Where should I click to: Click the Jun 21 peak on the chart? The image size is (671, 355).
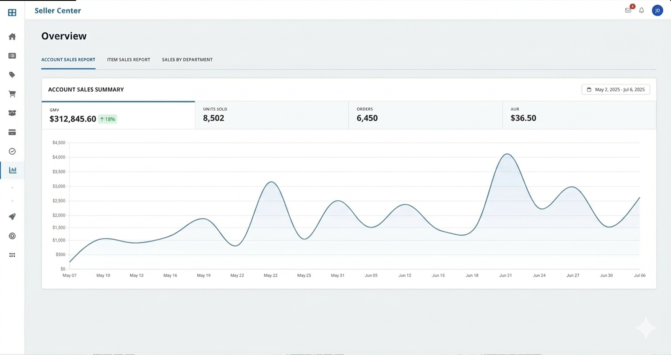(x=507, y=154)
